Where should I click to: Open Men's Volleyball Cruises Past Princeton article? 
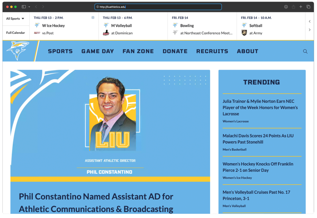pos(256,195)
